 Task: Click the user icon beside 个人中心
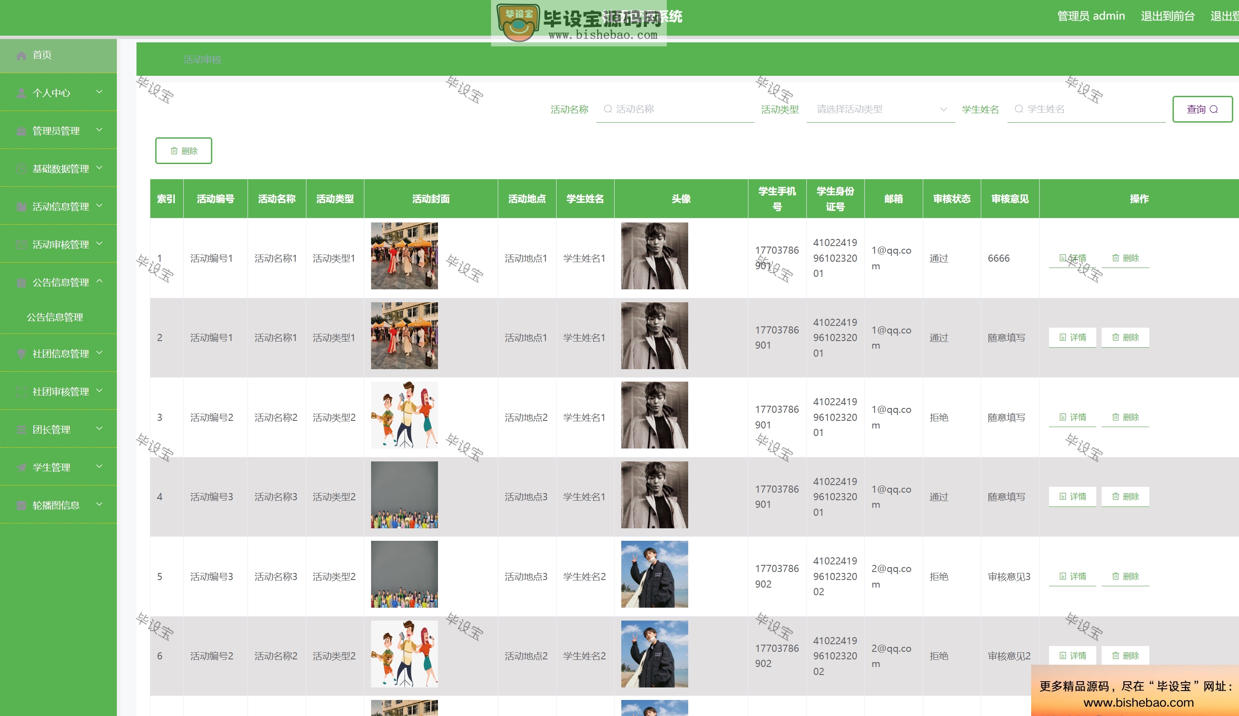click(x=21, y=93)
